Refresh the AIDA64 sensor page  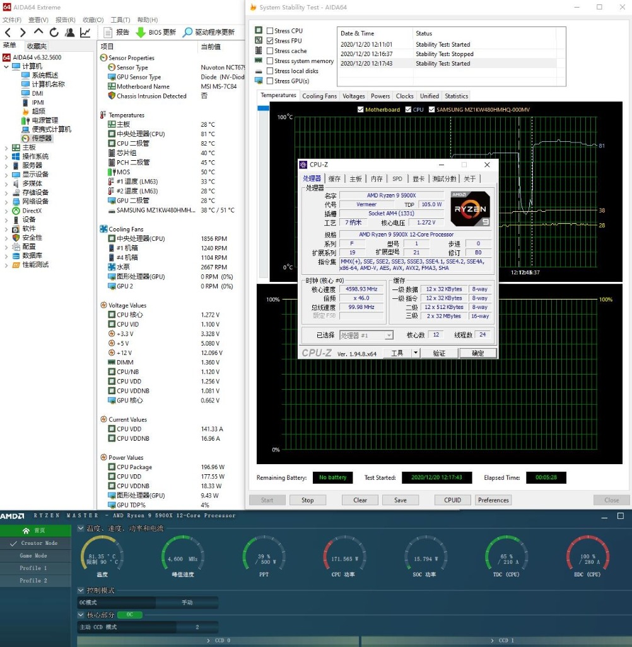[54, 32]
